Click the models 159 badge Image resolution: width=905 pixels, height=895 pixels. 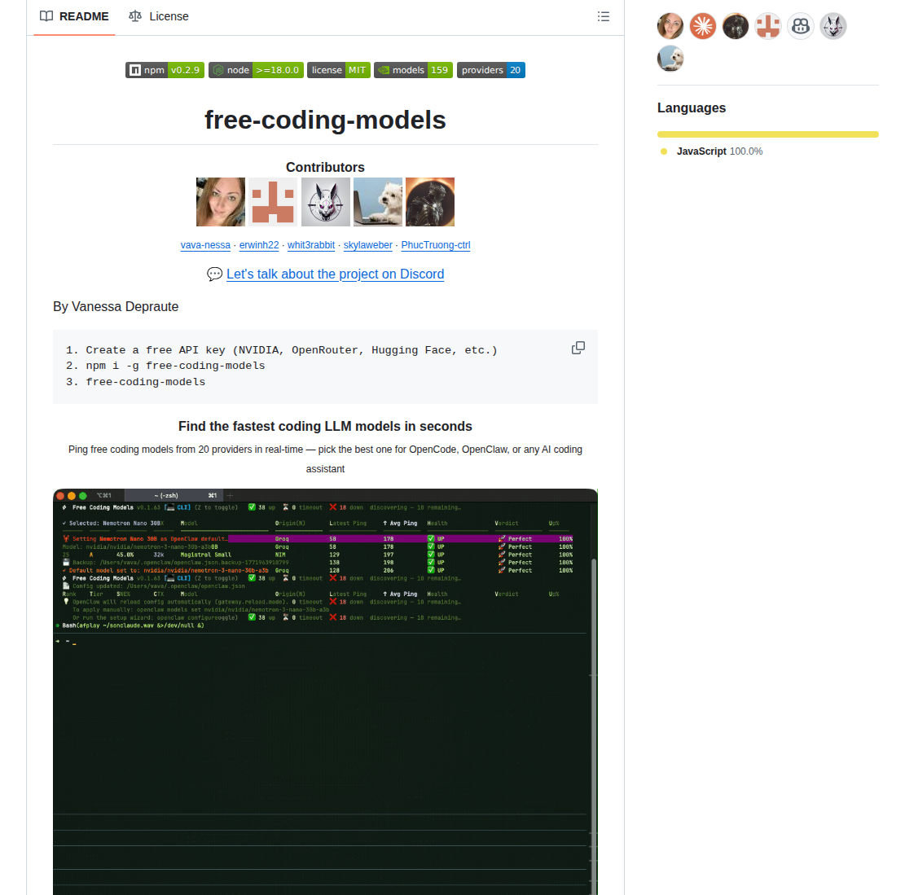413,70
